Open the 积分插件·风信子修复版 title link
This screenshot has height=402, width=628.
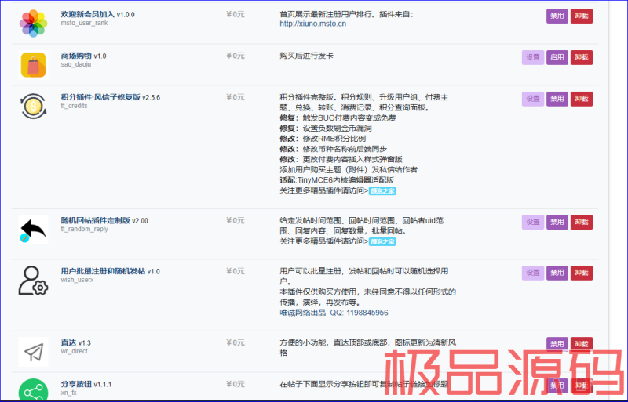[x=100, y=97]
